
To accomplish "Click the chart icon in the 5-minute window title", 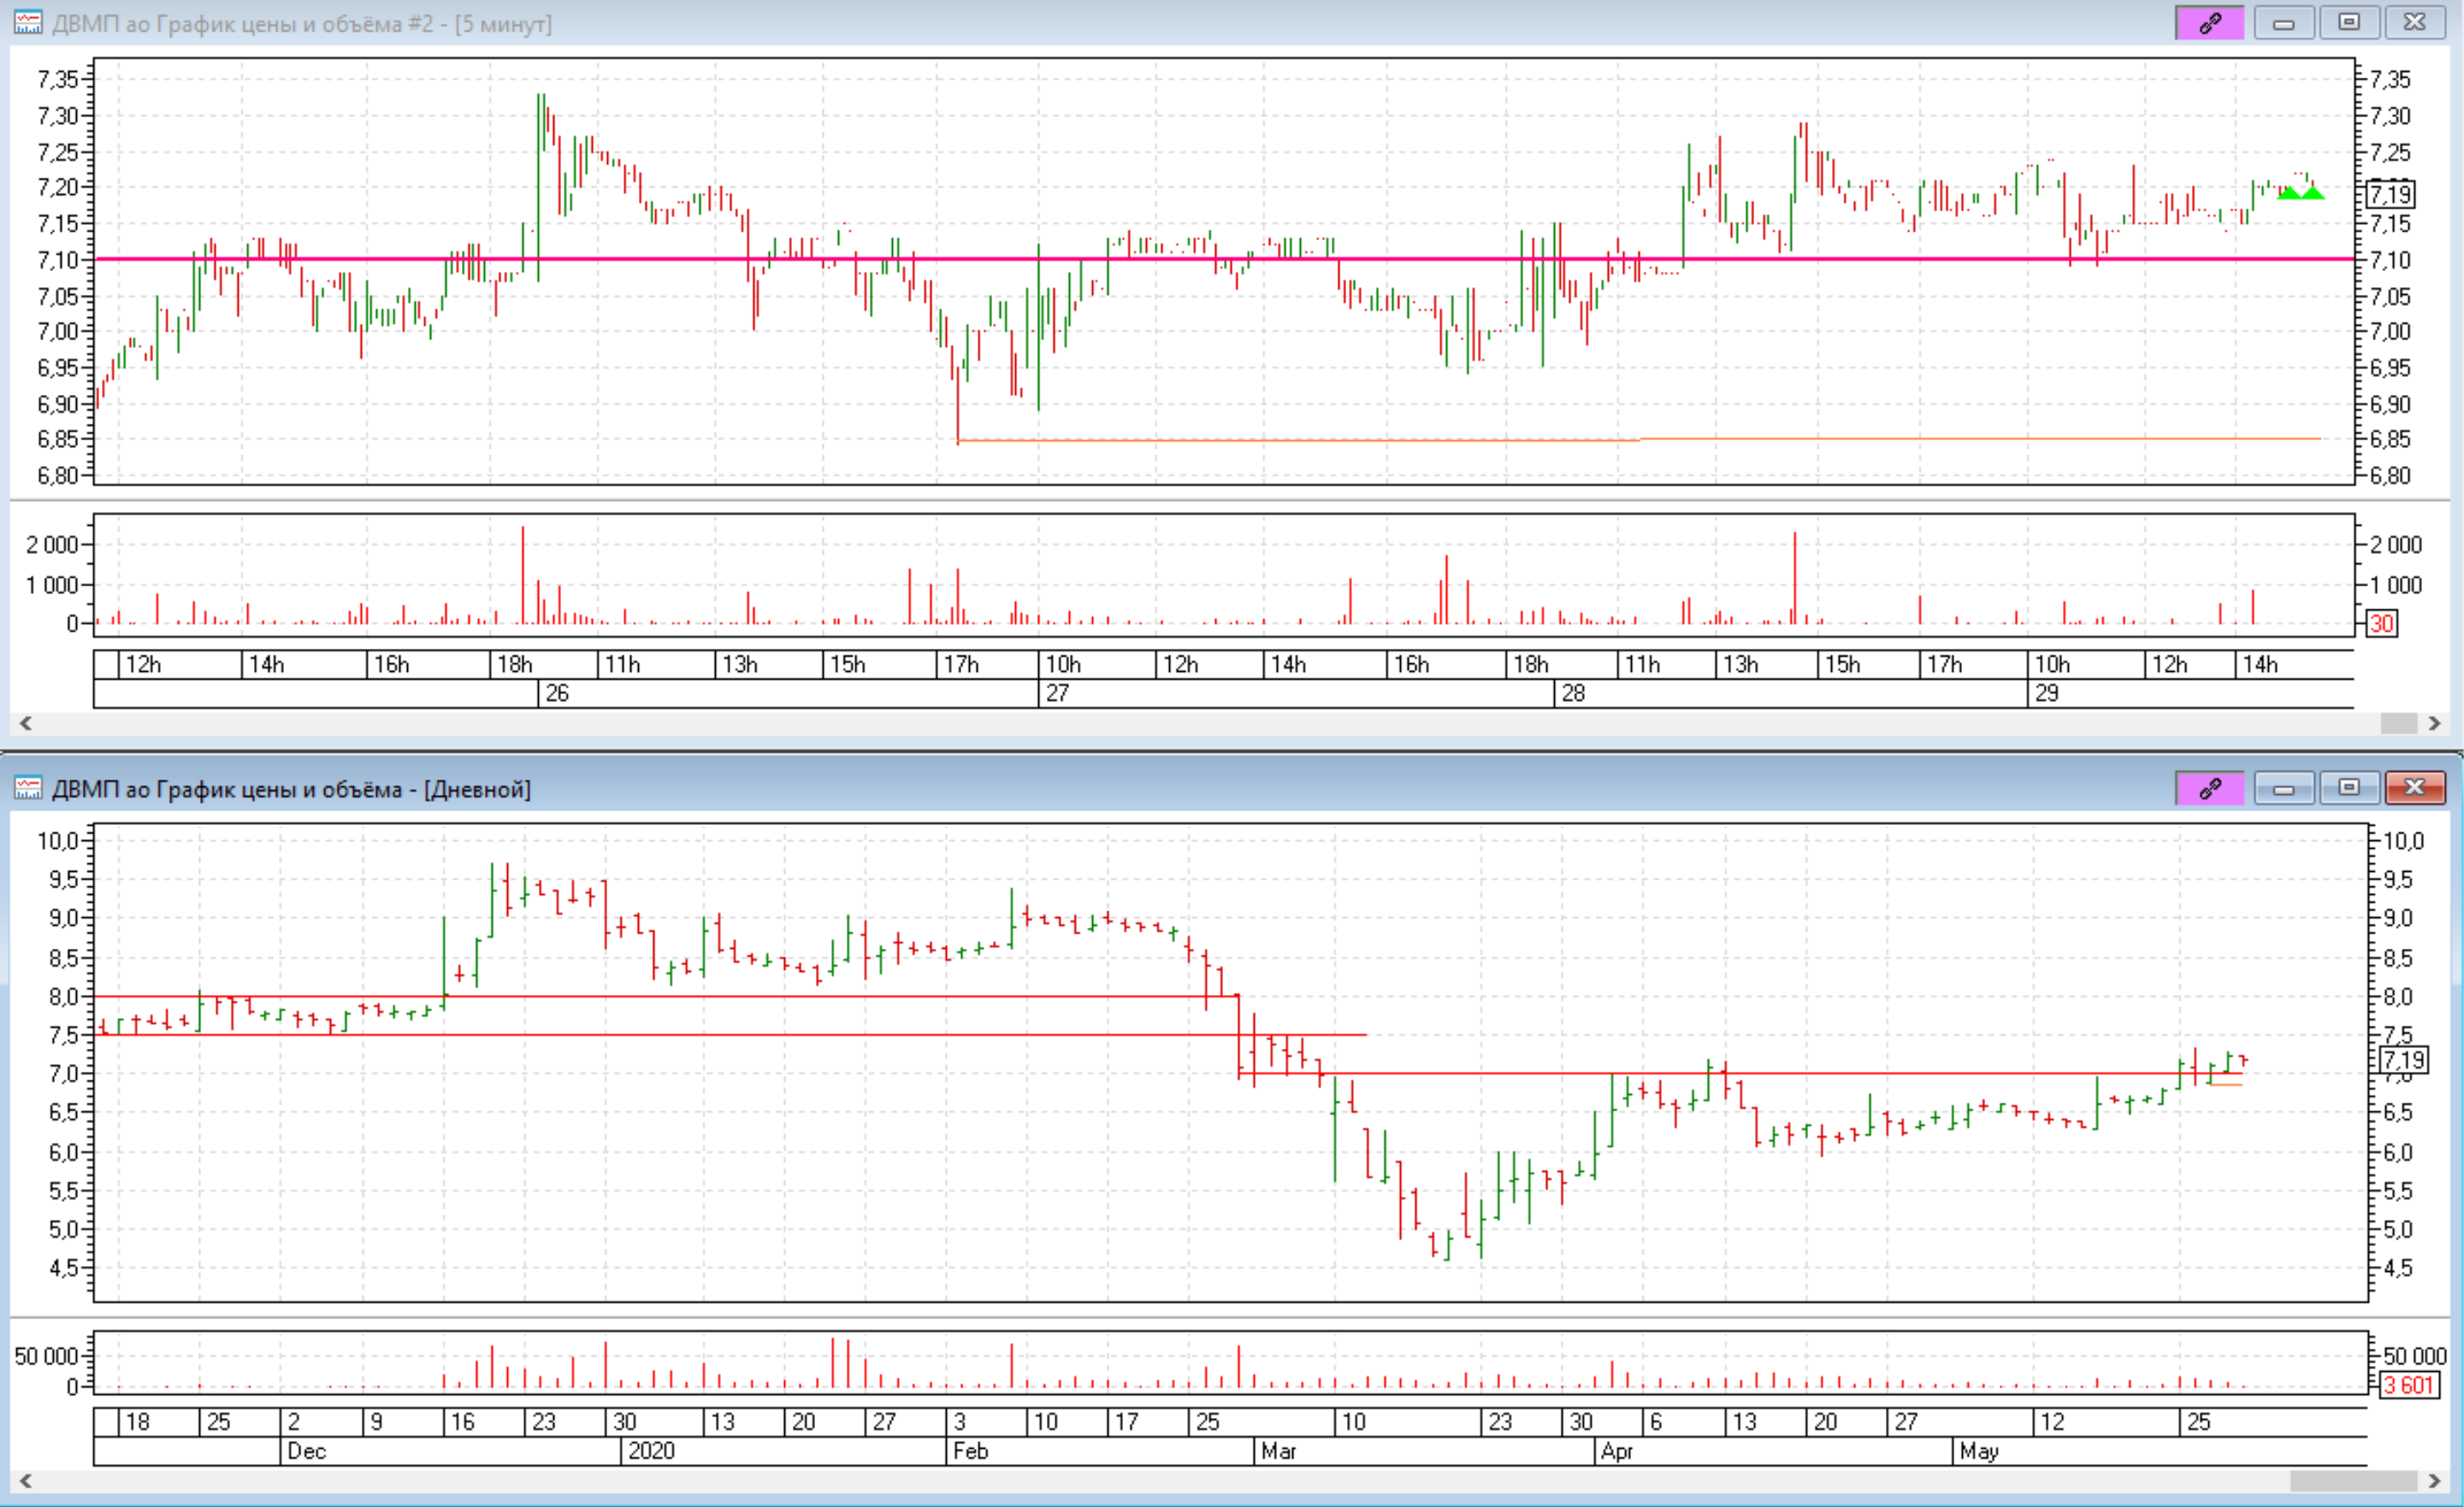I will tap(28, 23).
